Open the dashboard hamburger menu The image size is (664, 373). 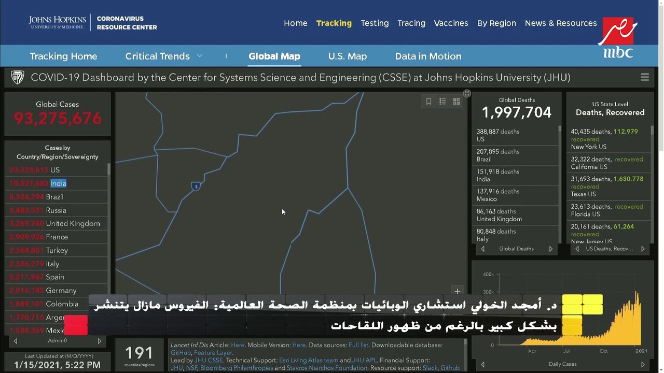pyautogui.click(x=645, y=77)
